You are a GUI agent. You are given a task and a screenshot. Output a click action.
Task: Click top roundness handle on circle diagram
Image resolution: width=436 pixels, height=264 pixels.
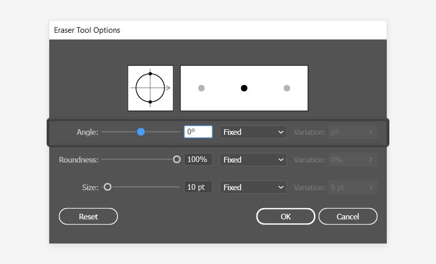pyautogui.click(x=150, y=74)
